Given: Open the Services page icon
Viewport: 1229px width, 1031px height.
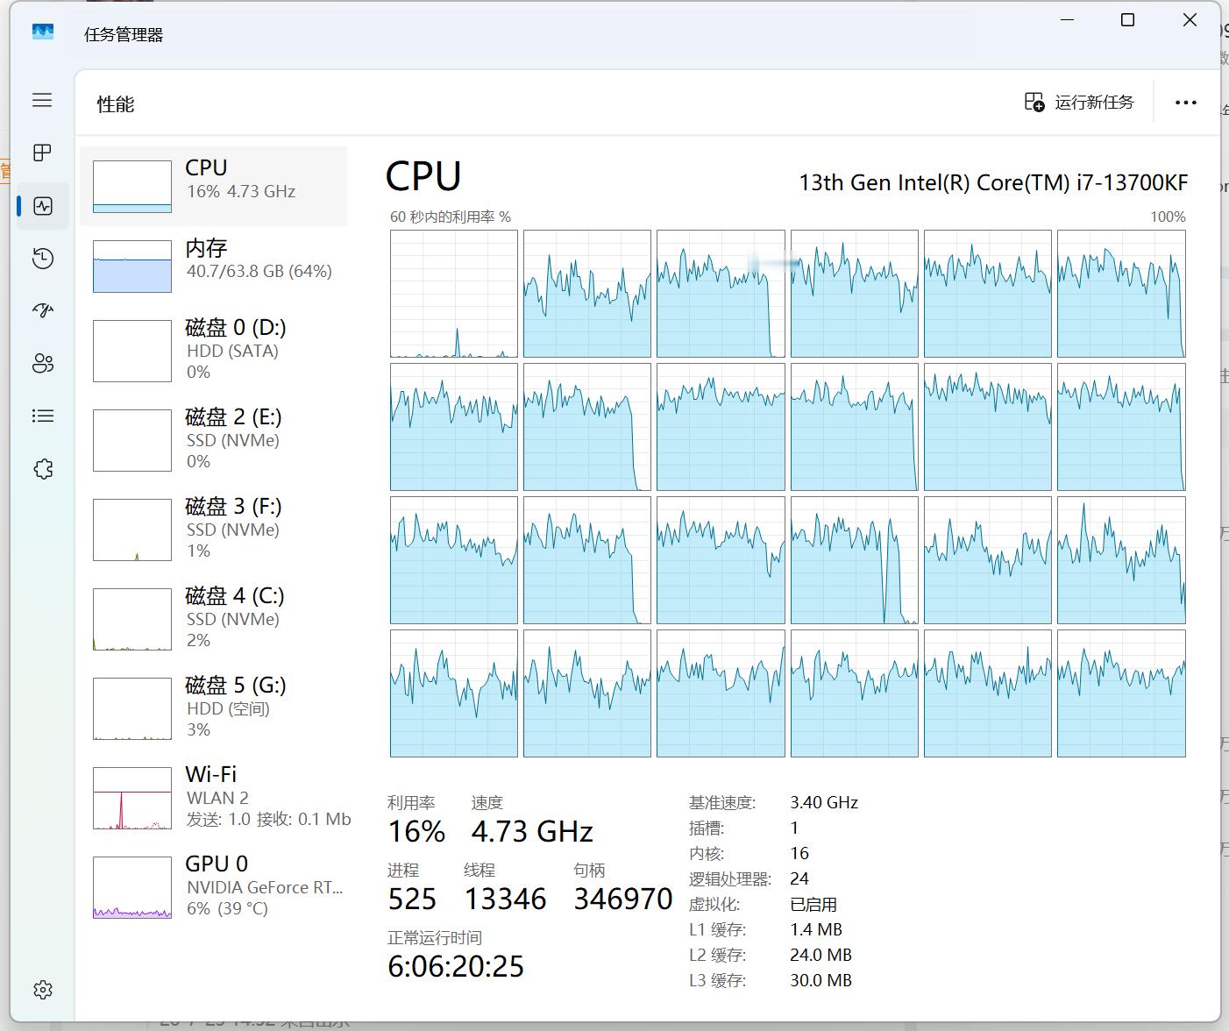Looking at the screenshot, I should (42, 469).
